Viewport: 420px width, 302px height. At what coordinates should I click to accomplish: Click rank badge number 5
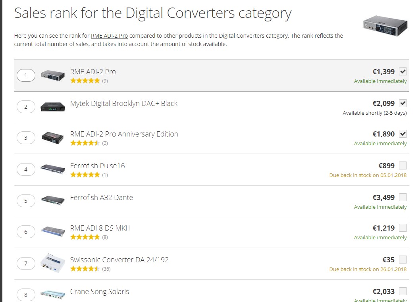[x=26, y=201]
